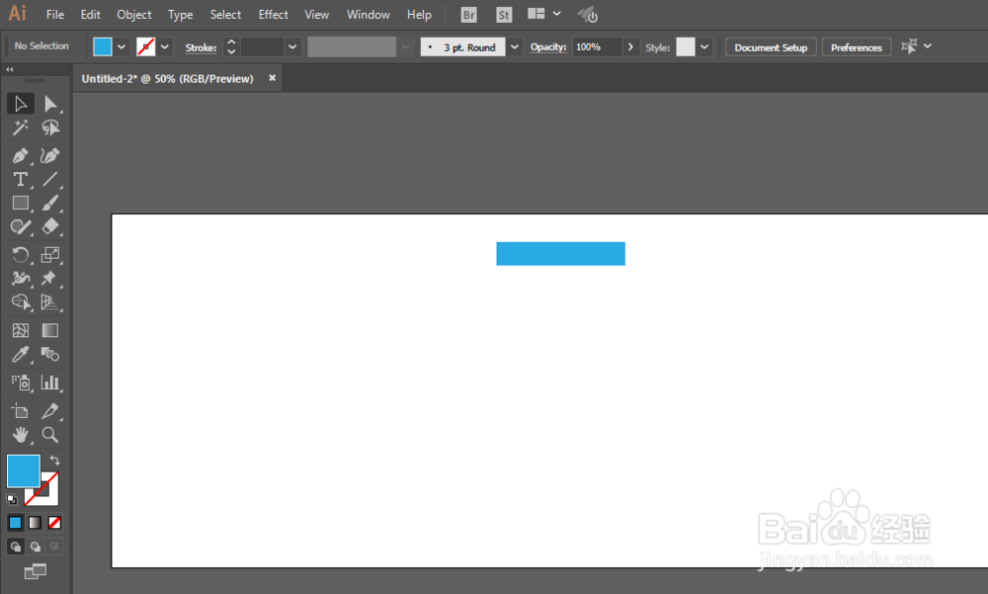
Task: Expand the align-to options dropdown
Action: coord(928,46)
